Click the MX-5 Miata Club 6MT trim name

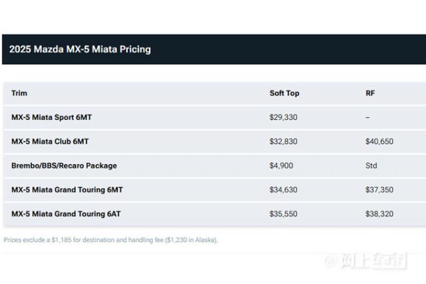coord(50,142)
